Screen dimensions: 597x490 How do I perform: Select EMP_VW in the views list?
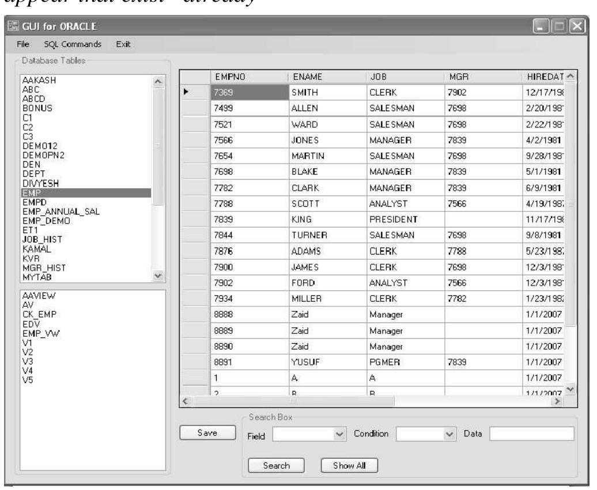[41, 333]
